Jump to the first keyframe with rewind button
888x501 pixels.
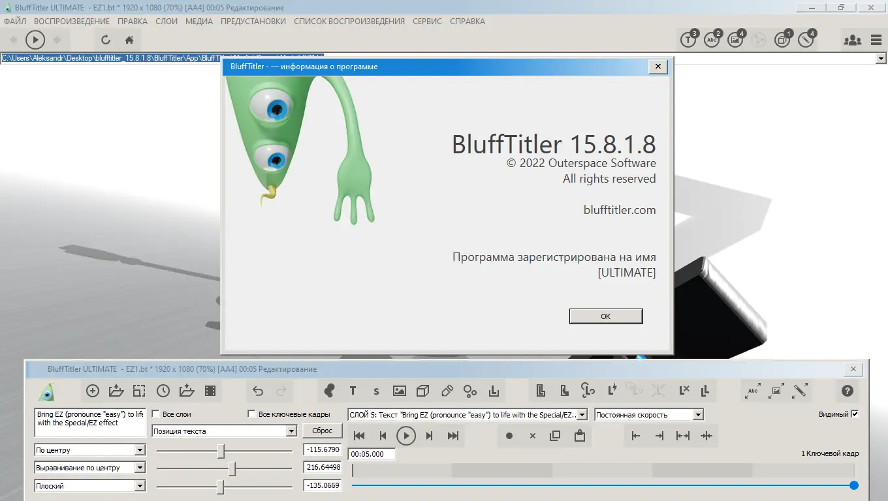pos(358,436)
